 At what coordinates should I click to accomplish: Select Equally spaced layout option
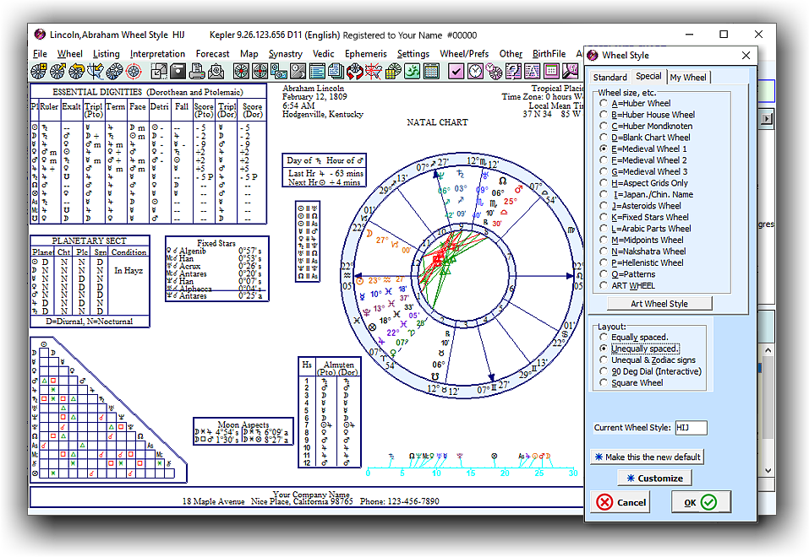603,338
